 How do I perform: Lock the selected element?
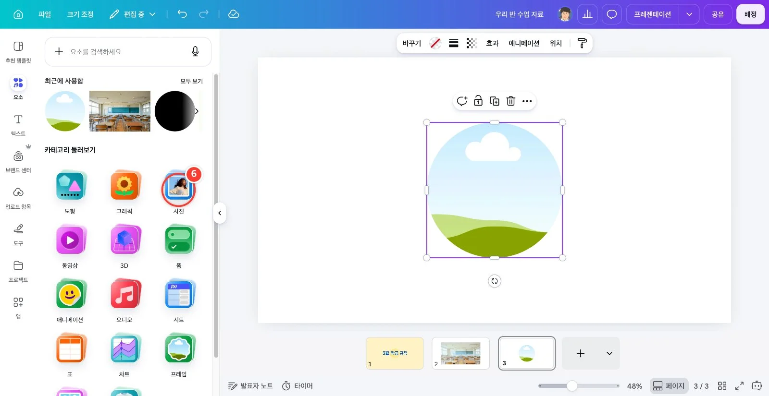point(478,101)
